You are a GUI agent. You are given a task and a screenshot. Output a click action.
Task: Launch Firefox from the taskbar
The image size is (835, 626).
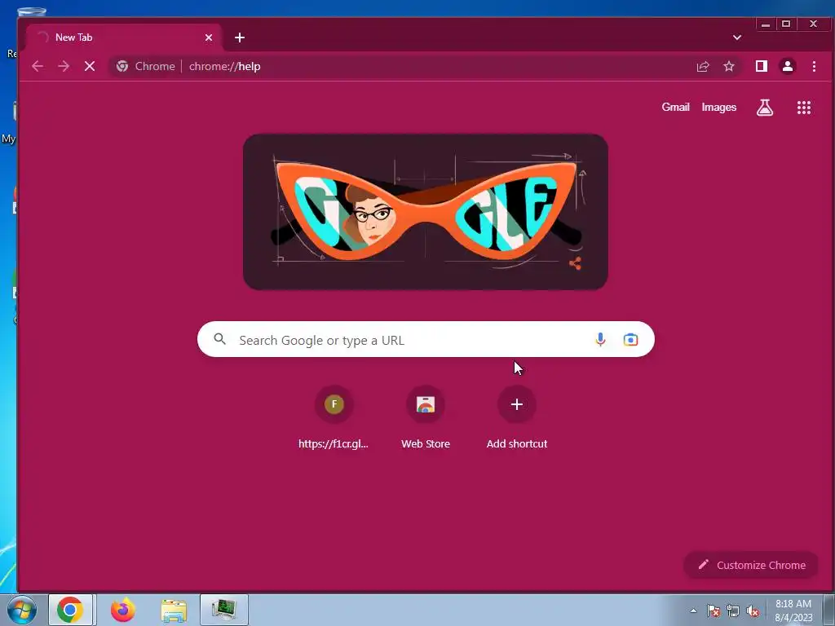click(x=123, y=610)
